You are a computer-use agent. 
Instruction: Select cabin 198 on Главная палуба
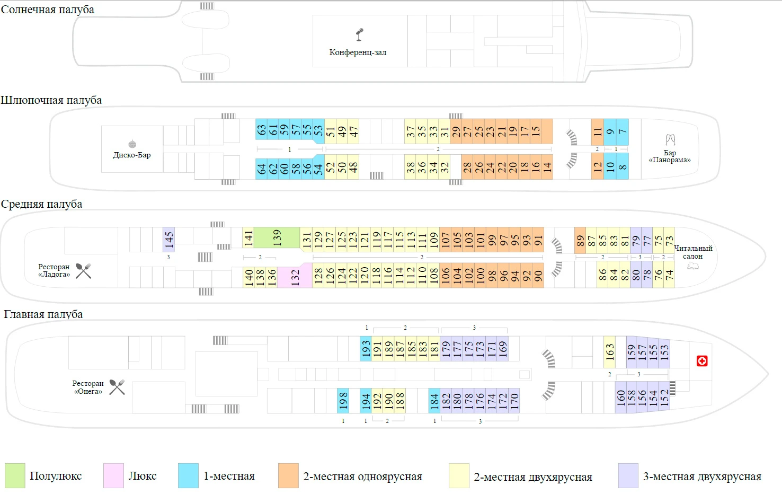click(x=343, y=401)
